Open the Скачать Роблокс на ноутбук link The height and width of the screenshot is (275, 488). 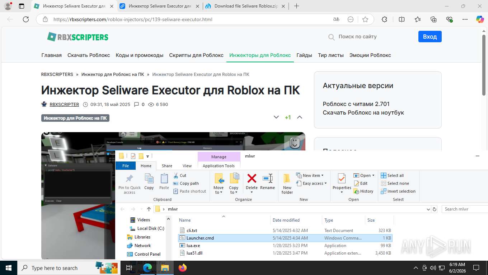[363, 112]
